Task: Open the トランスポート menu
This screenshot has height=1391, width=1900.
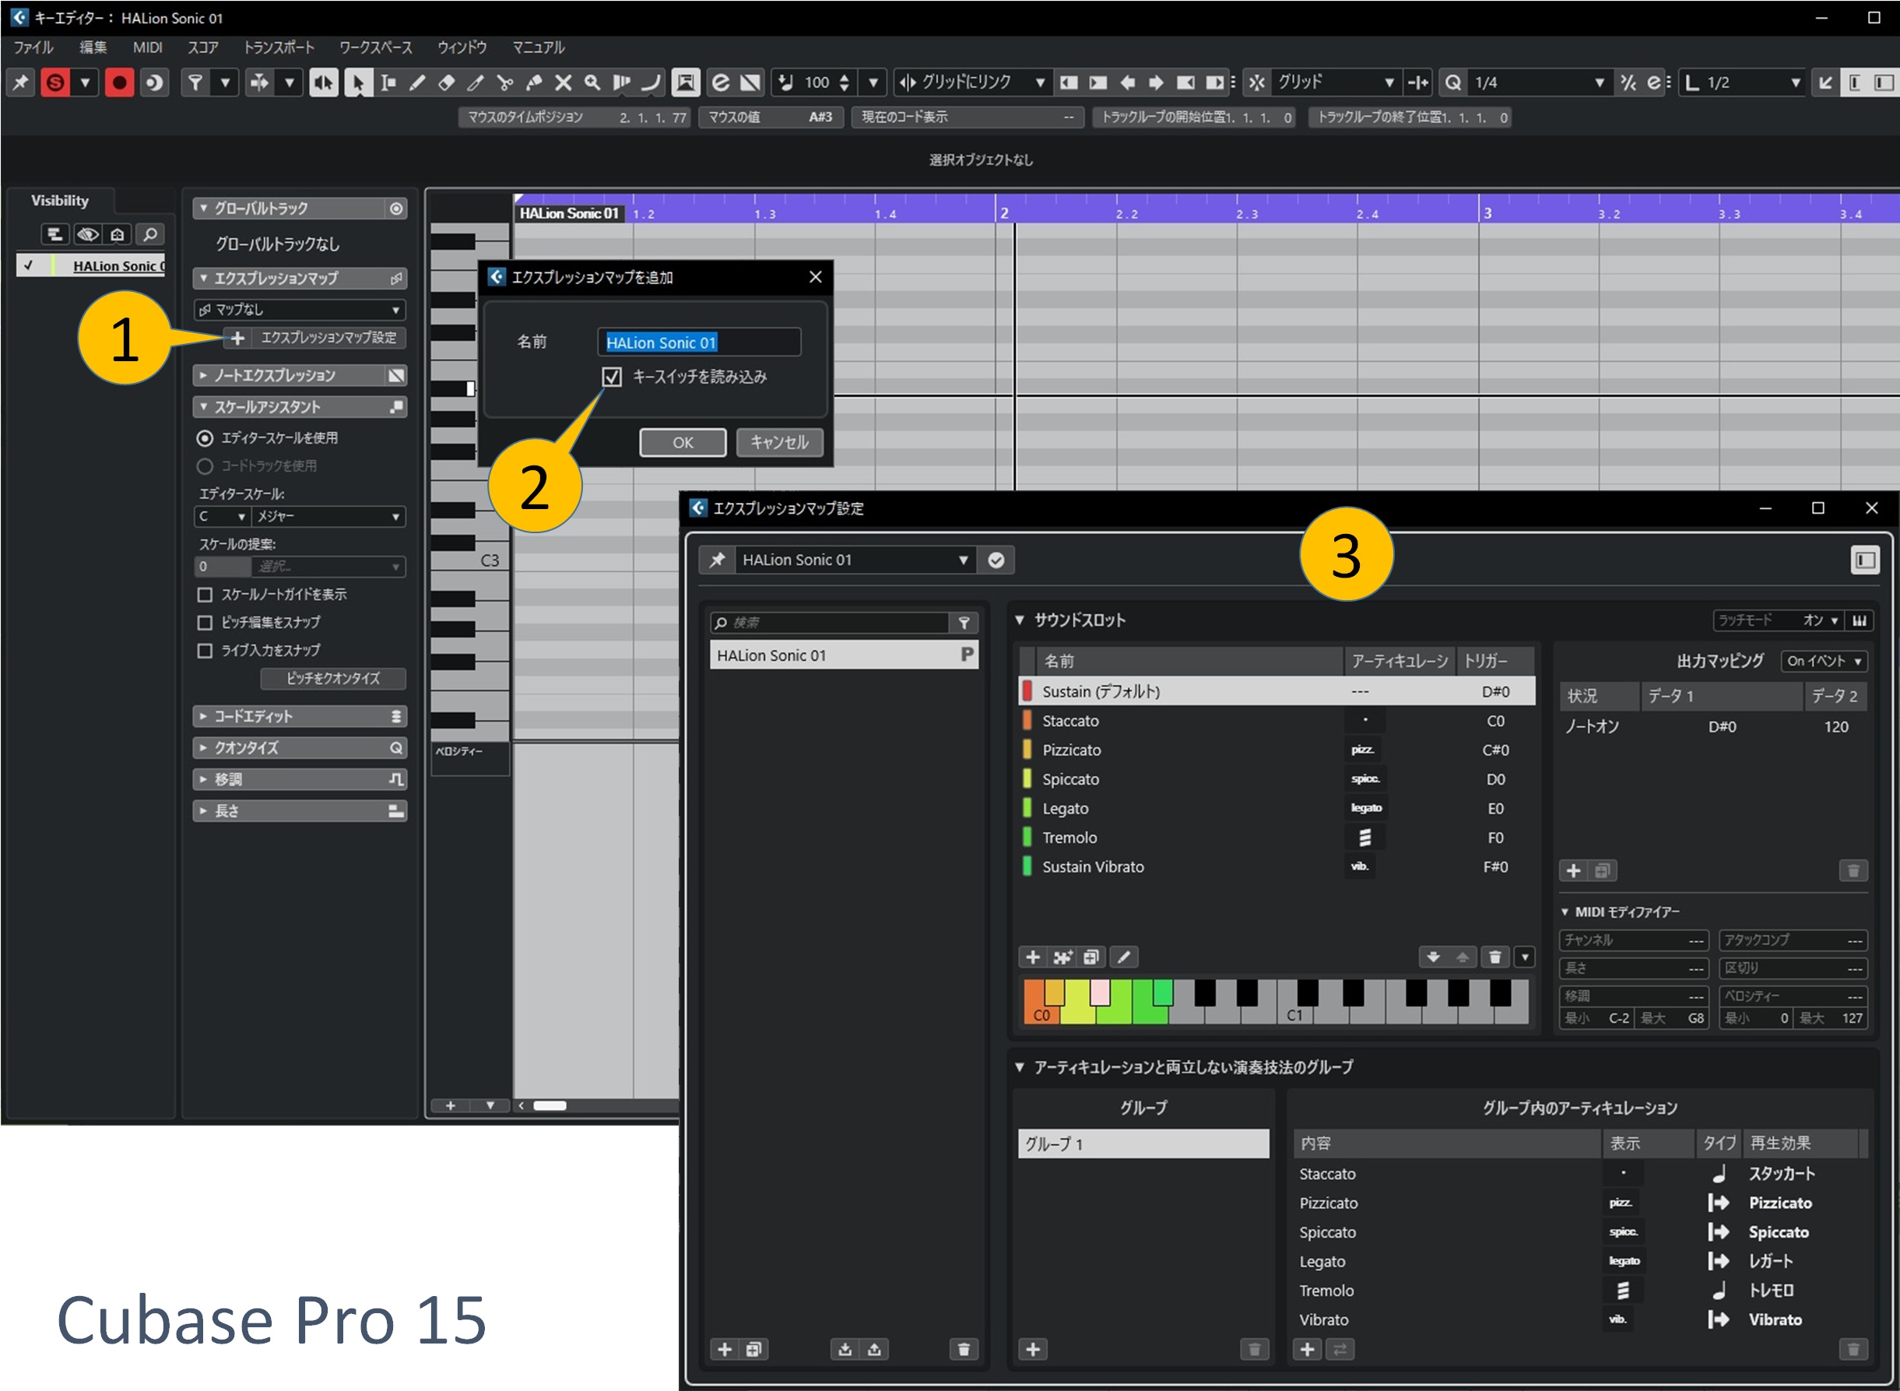Action: 279,47
